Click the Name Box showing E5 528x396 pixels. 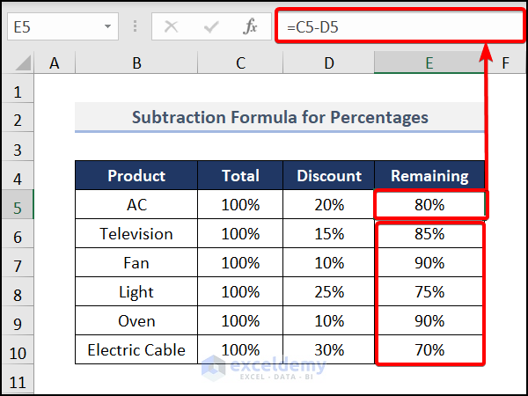tap(53, 27)
